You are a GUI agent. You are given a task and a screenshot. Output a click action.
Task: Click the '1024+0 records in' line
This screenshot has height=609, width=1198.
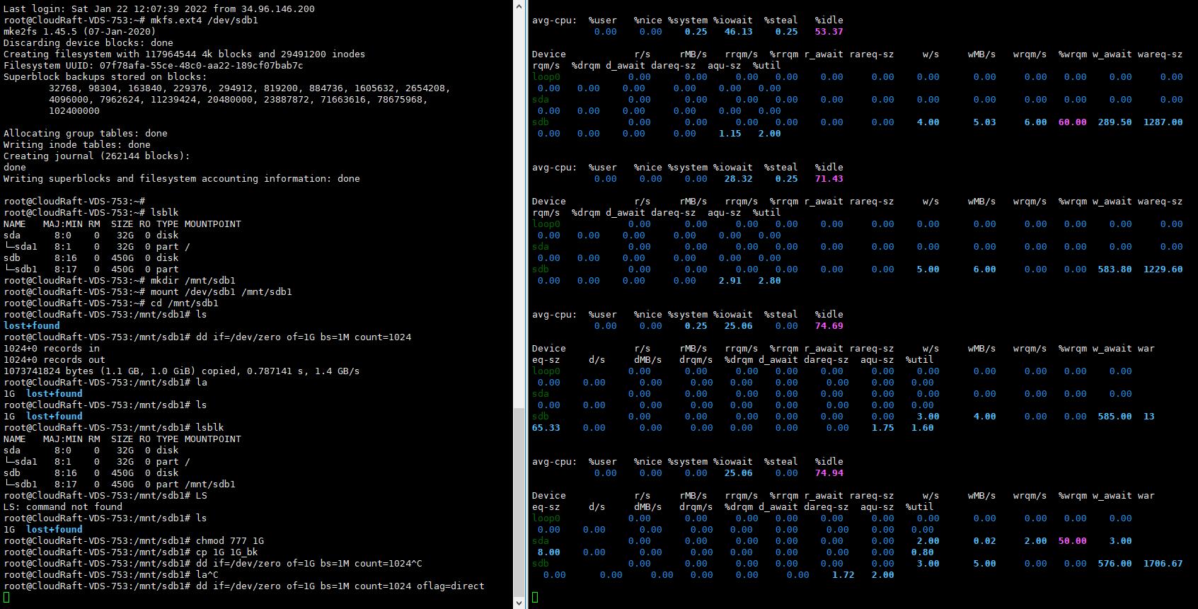click(52, 349)
